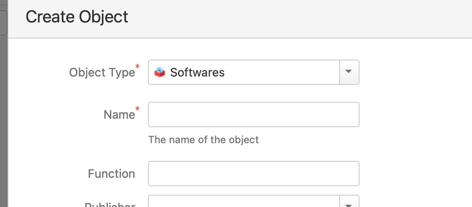Open the Object Type dropdown arrow

[x=349, y=73]
